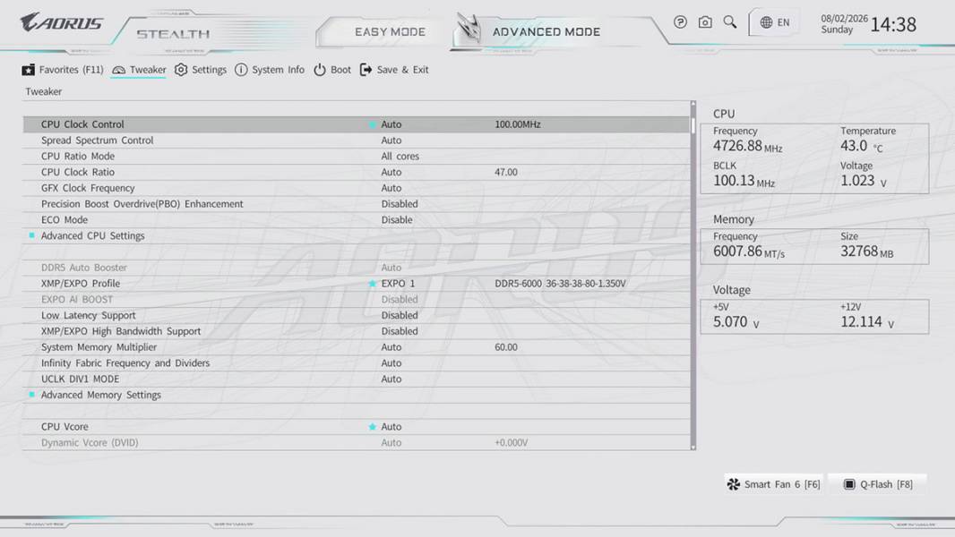Select XMP/EXPO Profile EXPO 1 value
955x537 pixels.
[398, 284]
